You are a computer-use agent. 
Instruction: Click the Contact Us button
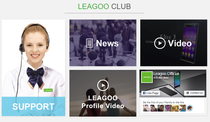click(x=194, y=93)
